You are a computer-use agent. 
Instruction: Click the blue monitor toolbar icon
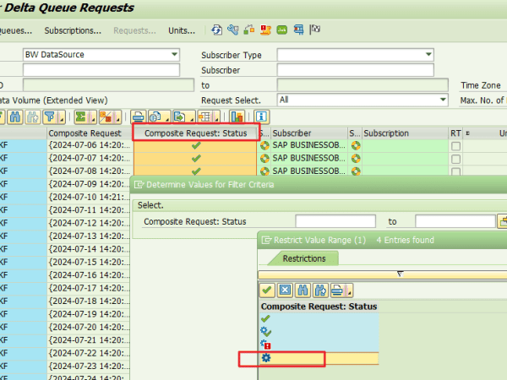pos(298,30)
